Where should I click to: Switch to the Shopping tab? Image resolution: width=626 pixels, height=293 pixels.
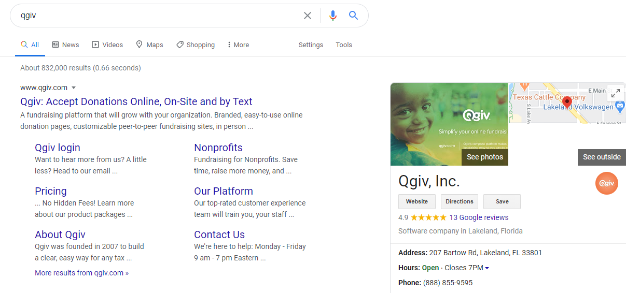coord(196,45)
